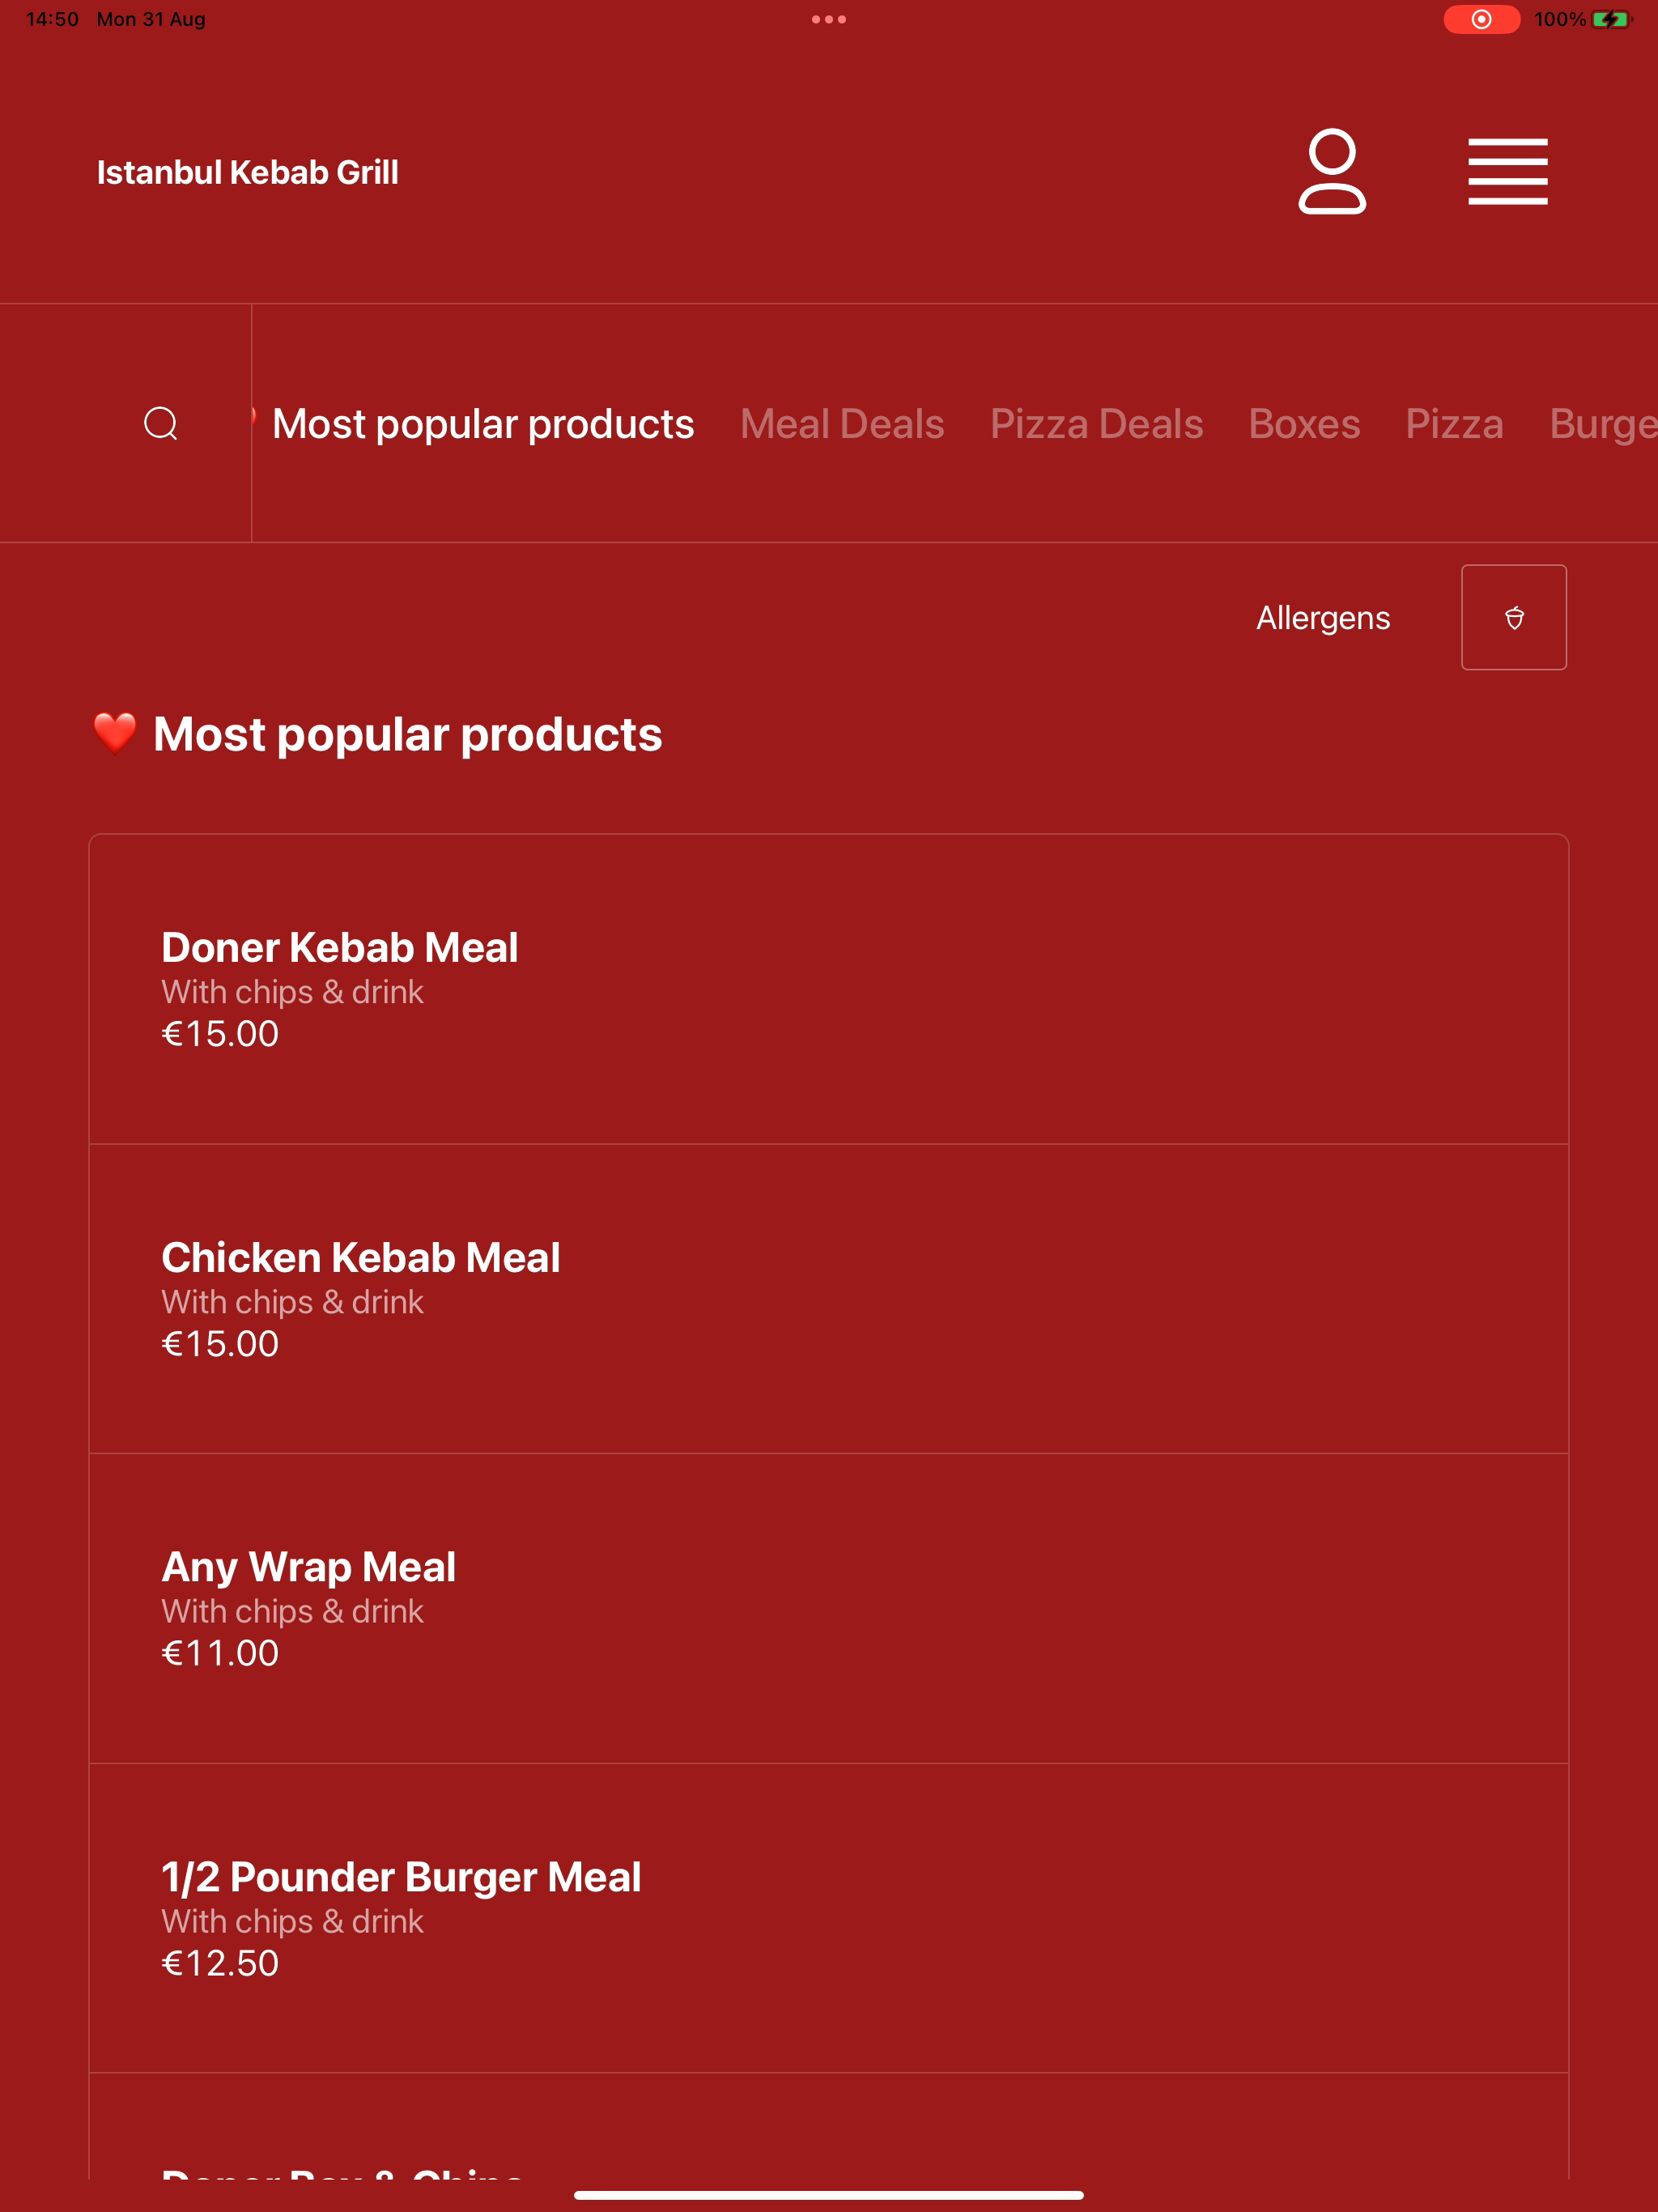Open the 1/2 Pounder Burger Meal item
The height and width of the screenshot is (2212, 1658).
pos(828,1918)
